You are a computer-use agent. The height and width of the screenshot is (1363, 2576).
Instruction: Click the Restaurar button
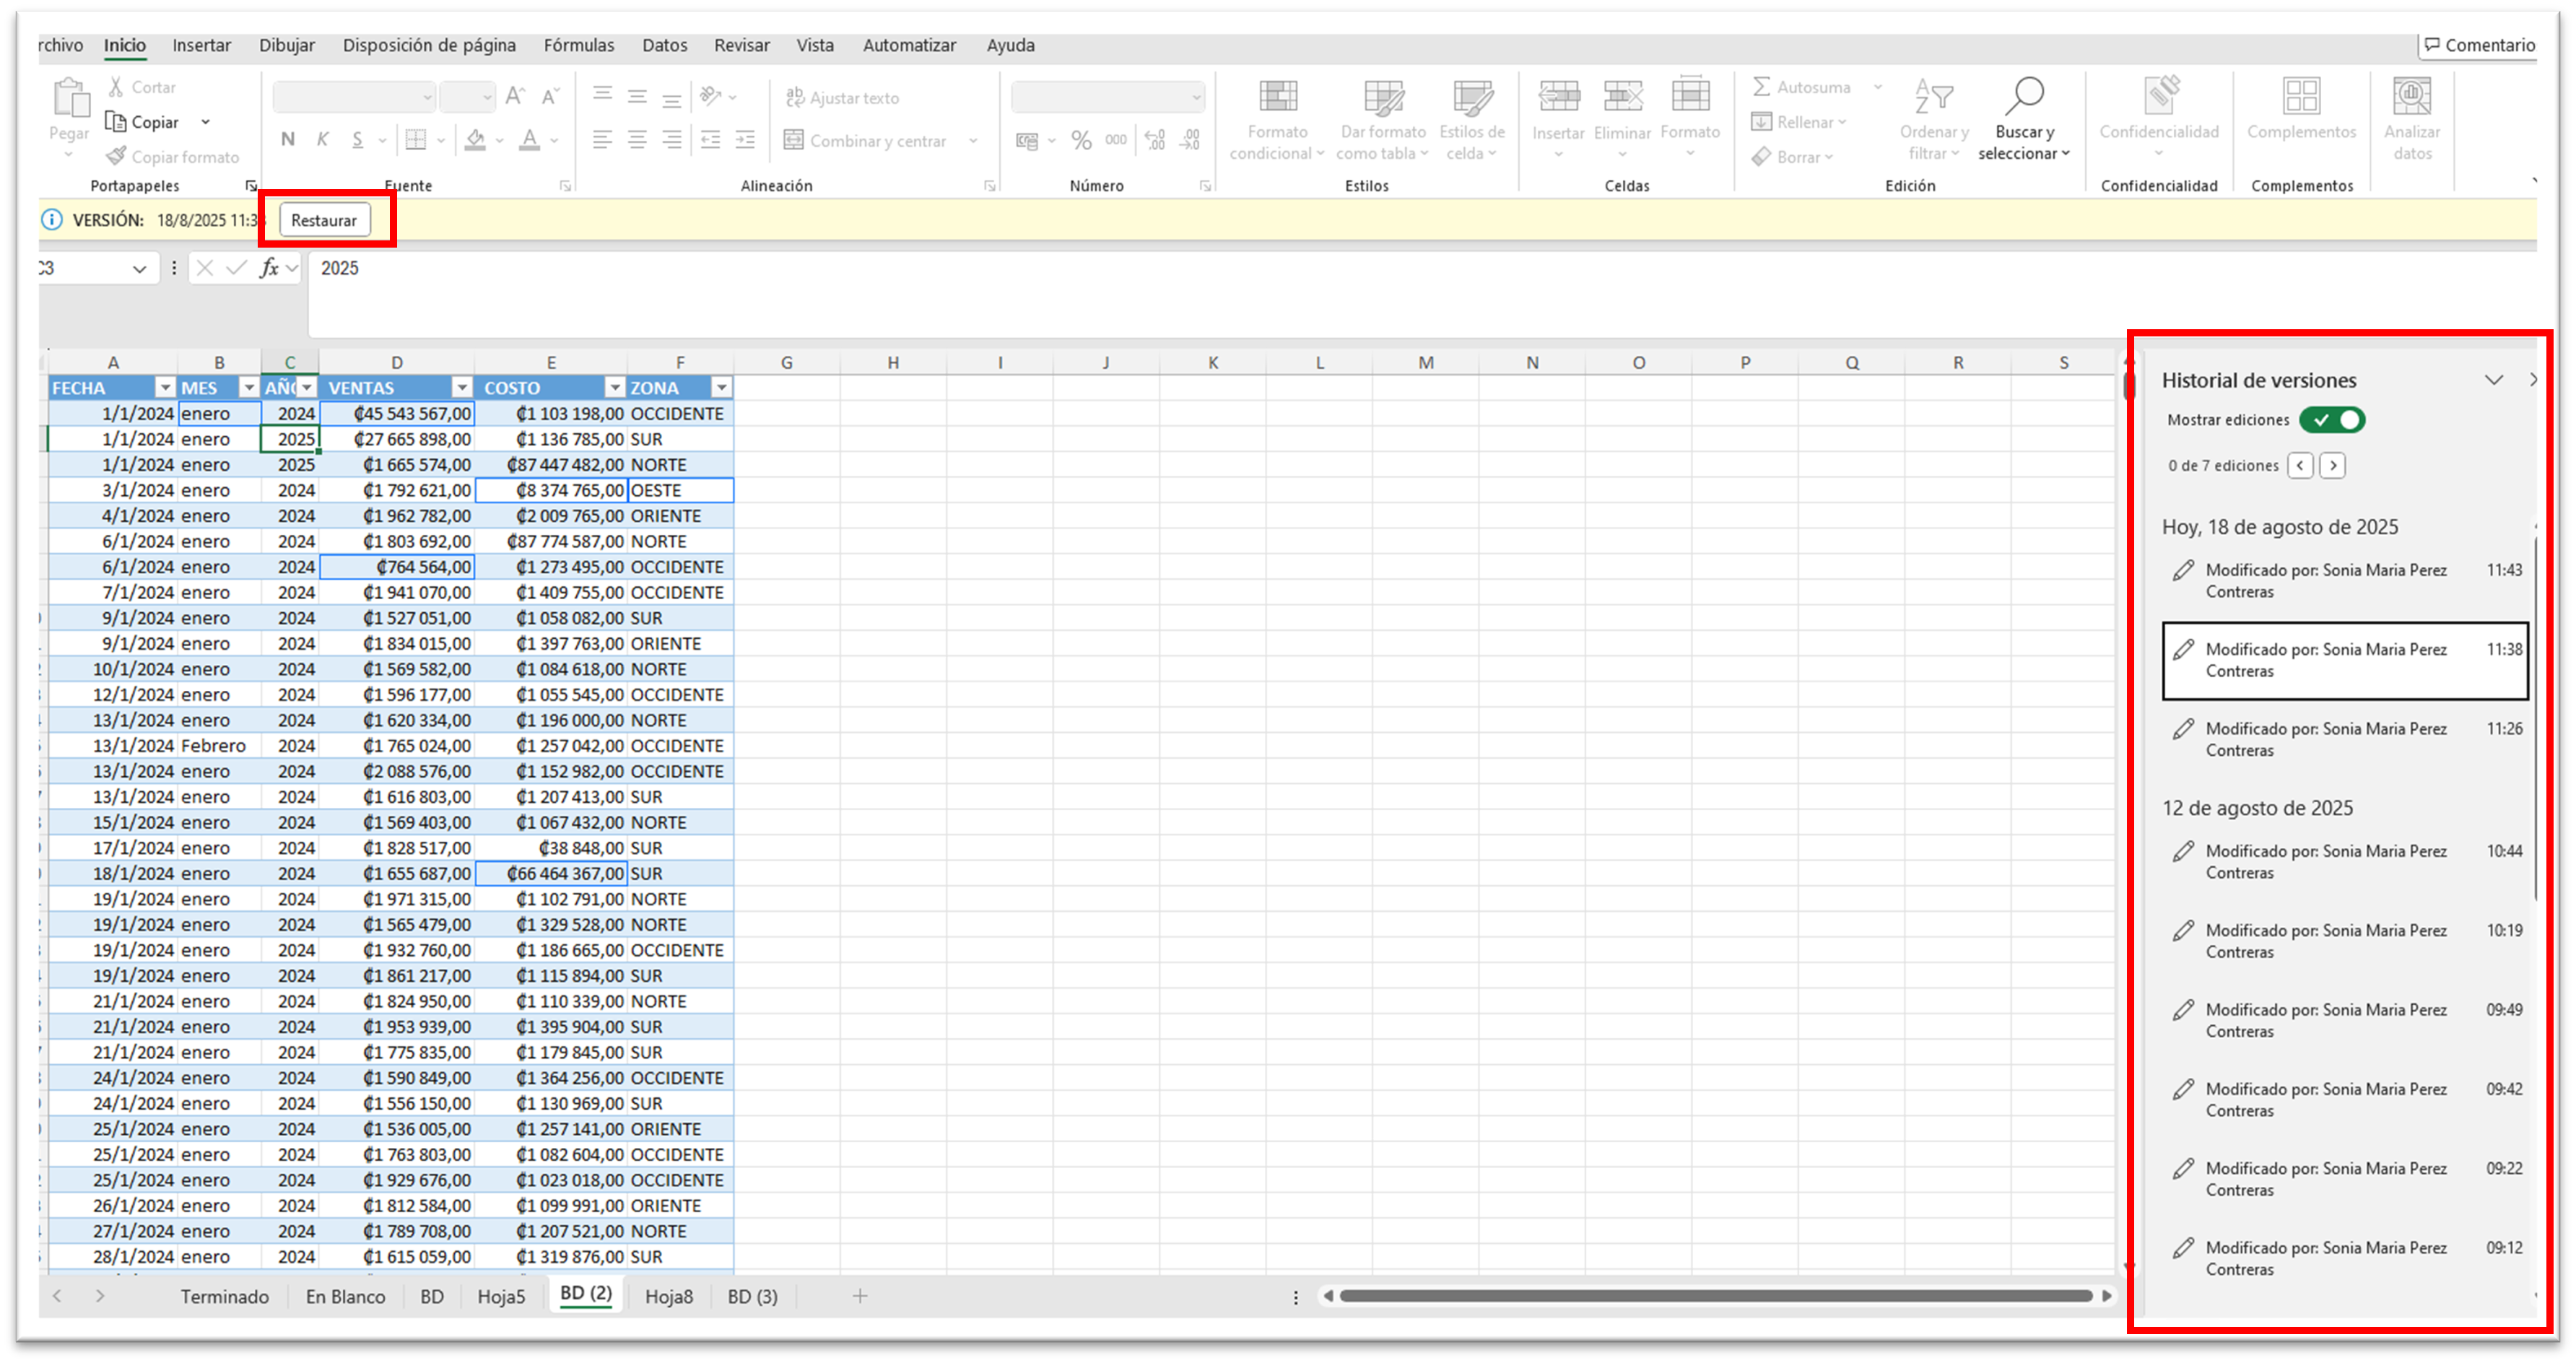[324, 220]
